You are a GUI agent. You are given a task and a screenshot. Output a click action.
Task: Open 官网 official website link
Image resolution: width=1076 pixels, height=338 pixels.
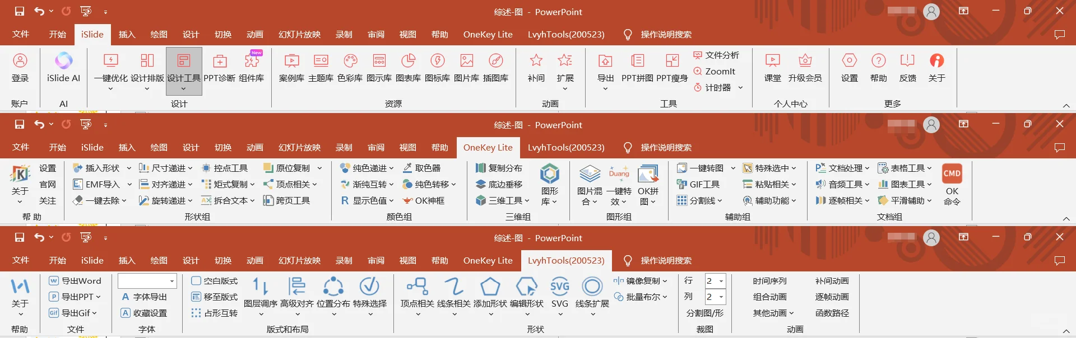(48, 184)
